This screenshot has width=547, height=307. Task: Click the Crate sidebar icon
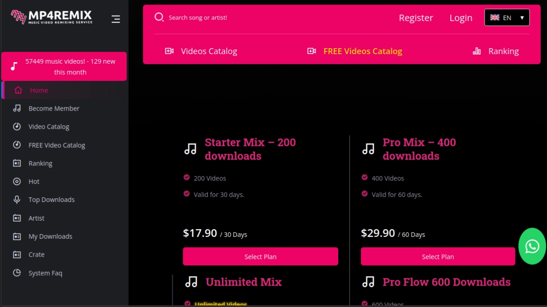click(x=17, y=255)
